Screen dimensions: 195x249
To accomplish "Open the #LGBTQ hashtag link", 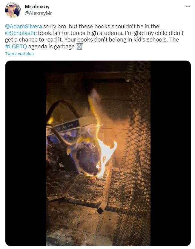I will tap(16, 46).
